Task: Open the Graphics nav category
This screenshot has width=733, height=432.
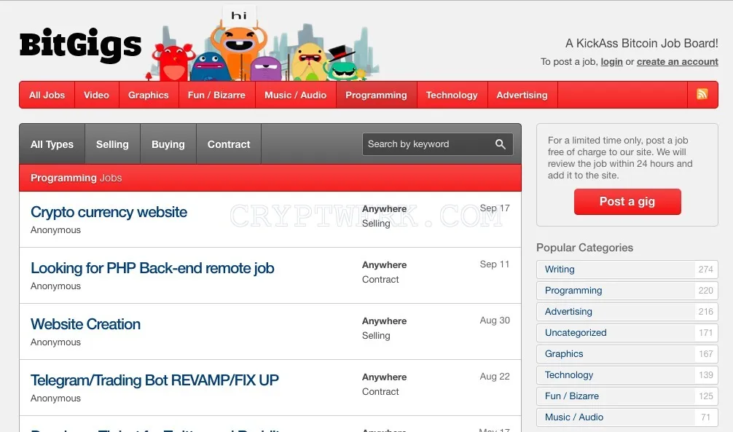Action: (x=149, y=95)
